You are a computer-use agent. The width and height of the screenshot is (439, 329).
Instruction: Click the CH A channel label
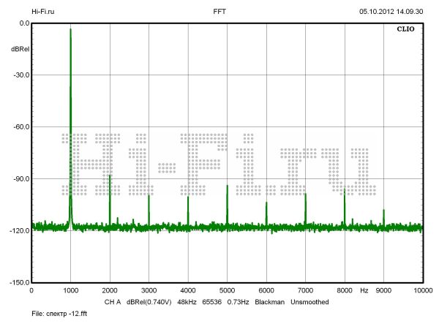click(113, 301)
